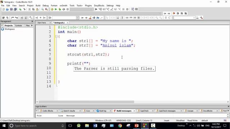Viewport: 230px width, 129px height.
Task: Click the Save all files icon
Action: coord(15,9)
